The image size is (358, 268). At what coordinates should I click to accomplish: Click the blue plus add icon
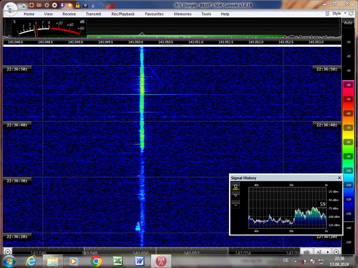click(x=62, y=5)
